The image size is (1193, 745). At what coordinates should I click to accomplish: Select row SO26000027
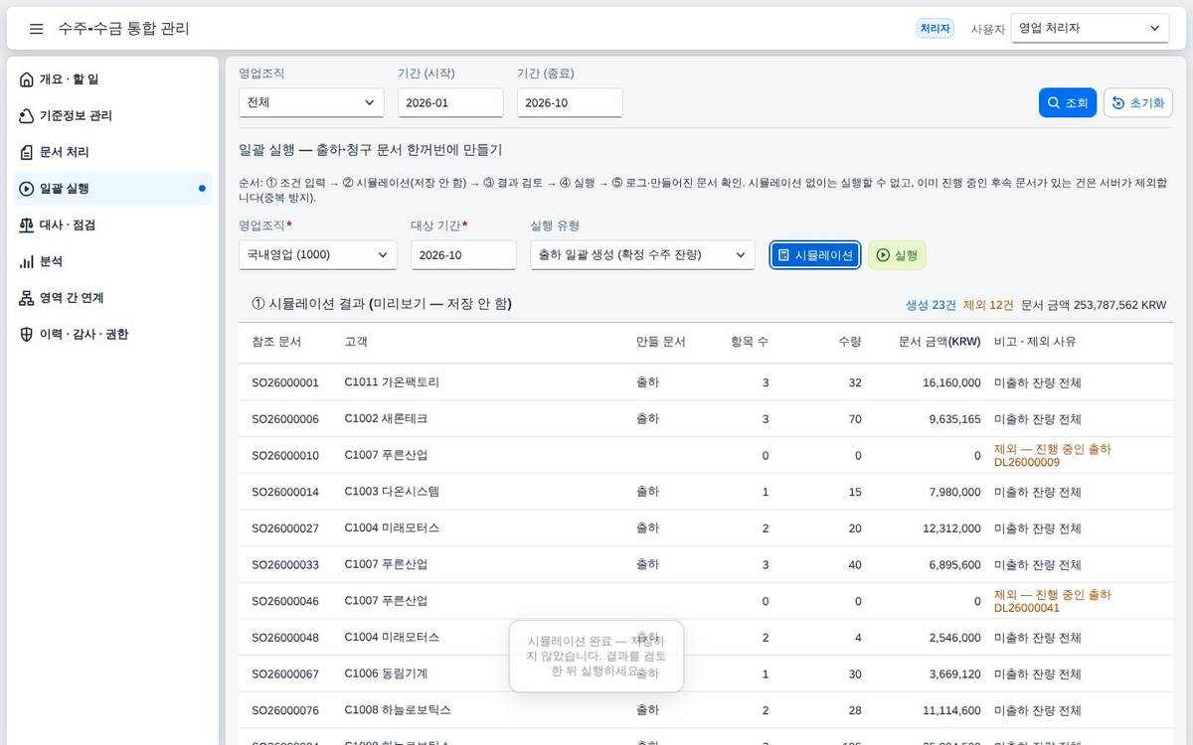706,528
